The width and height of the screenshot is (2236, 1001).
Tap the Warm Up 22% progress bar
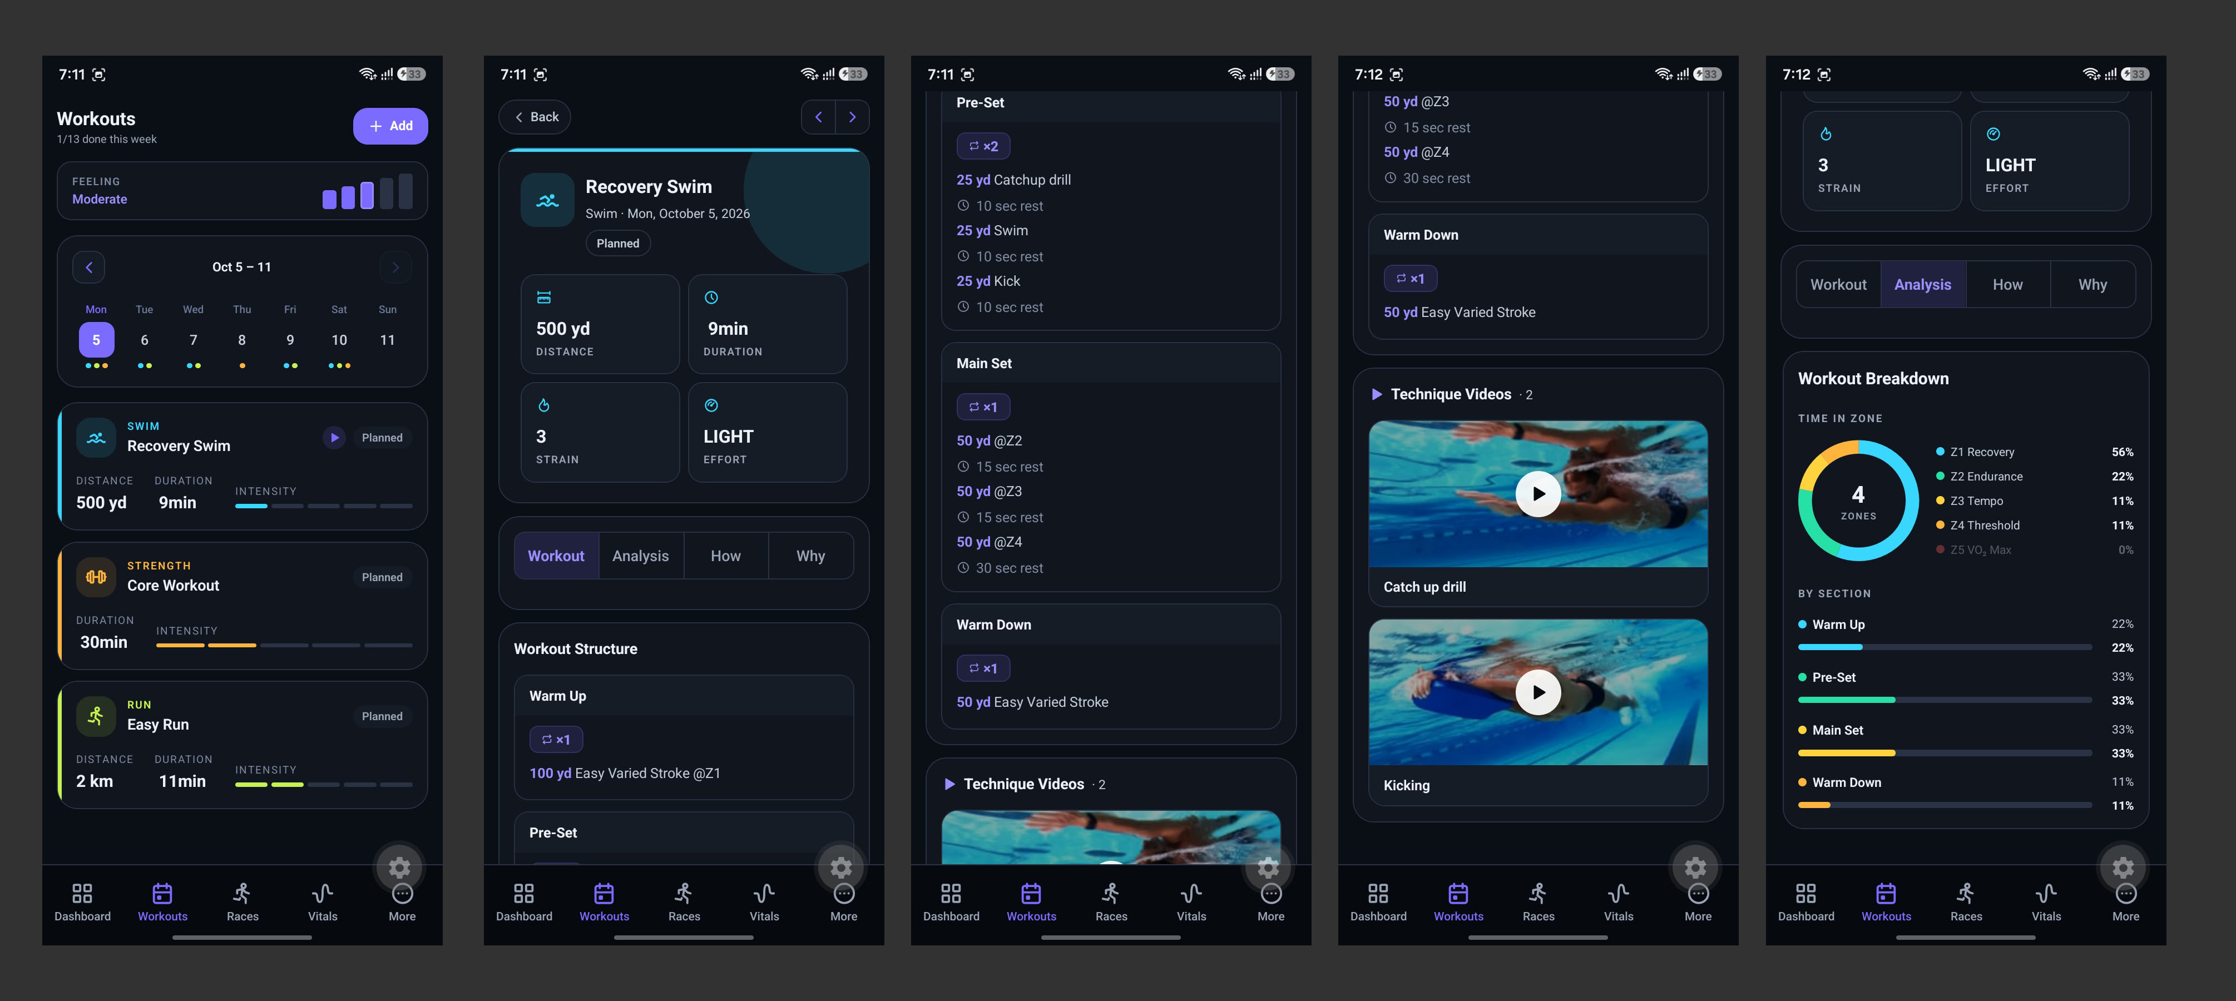click(x=1945, y=648)
